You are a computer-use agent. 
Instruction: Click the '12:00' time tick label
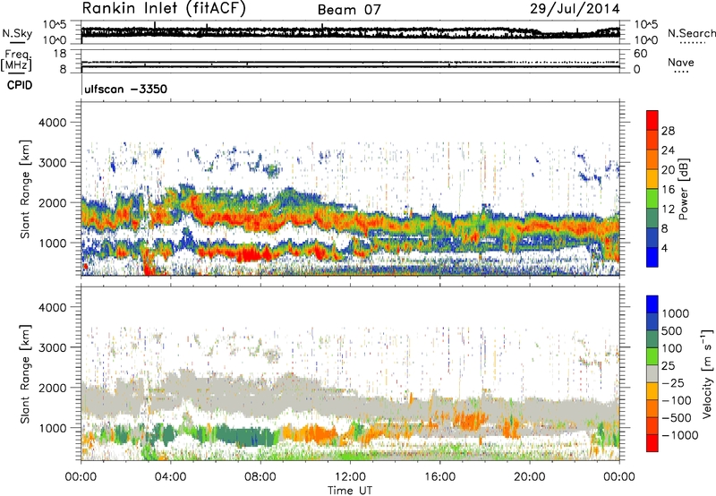350,477
